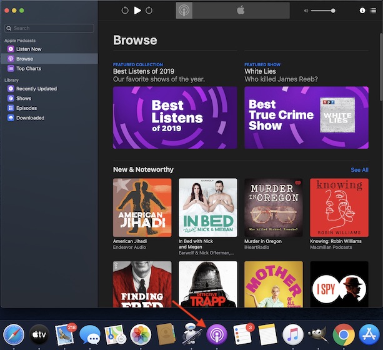Open Murder in Oregon podcast artwork
383x350 pixels.
(x=273, y=207)
